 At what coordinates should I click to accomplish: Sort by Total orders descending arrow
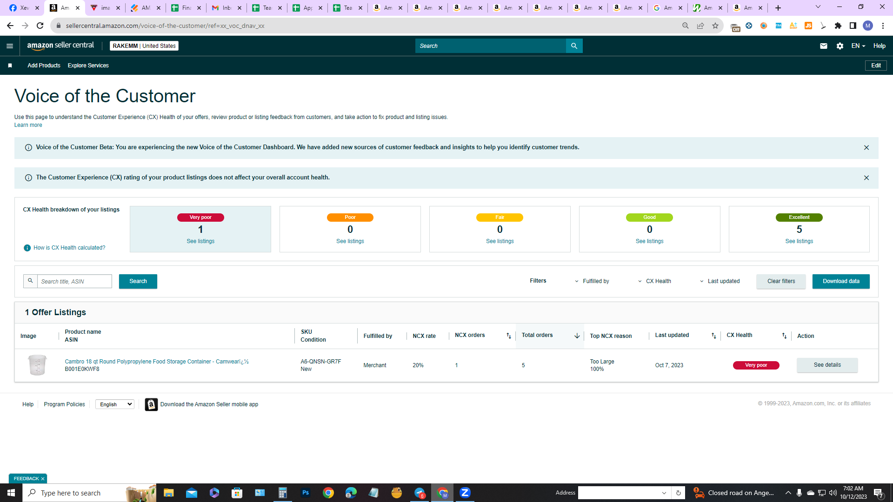coord(577,336)
